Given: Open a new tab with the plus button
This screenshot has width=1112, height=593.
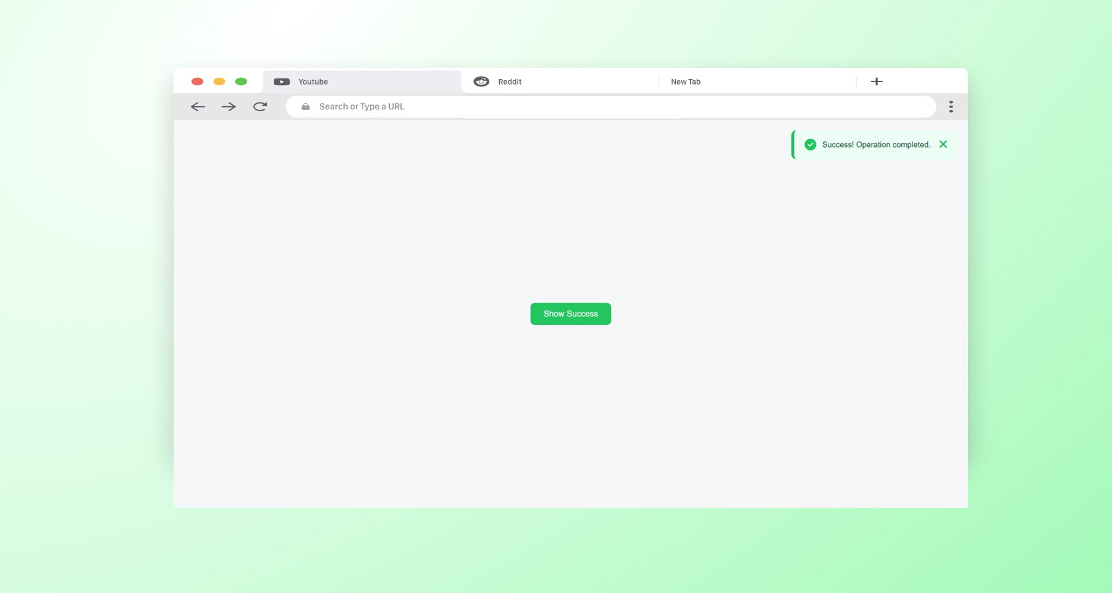Looking at the screenshot, I should click(x=876, y=81).
